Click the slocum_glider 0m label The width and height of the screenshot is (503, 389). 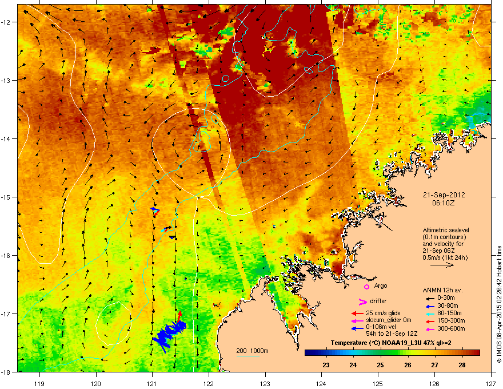pos(389,320)
